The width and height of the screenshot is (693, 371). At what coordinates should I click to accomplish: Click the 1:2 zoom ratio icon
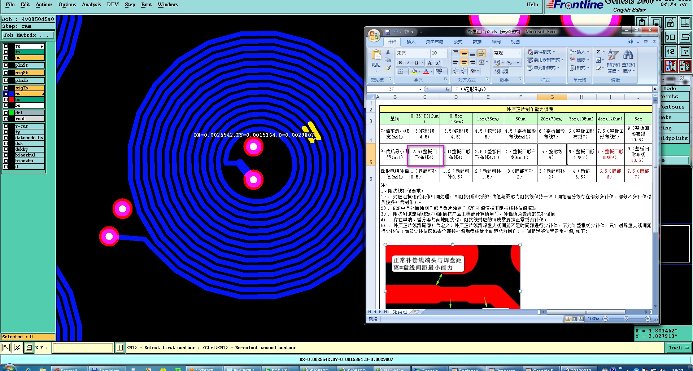(x=670, y=52)
